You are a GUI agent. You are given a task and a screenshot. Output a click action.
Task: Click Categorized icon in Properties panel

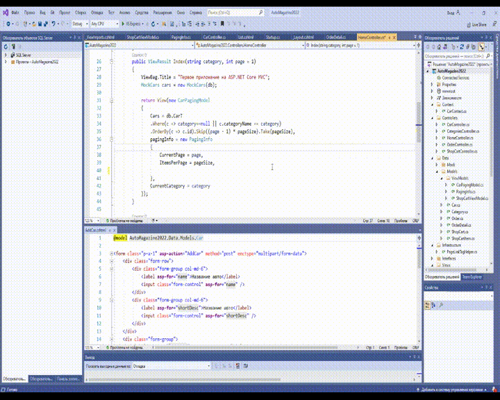click(428, 306)
